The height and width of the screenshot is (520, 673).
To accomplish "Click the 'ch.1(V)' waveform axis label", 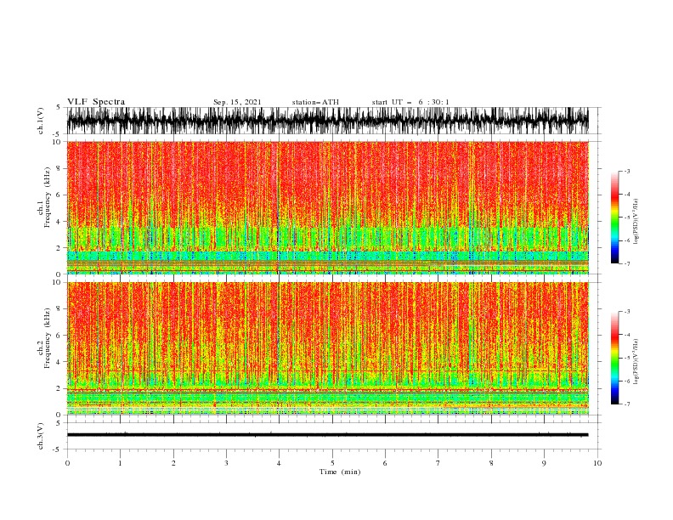I will [41, 121].
